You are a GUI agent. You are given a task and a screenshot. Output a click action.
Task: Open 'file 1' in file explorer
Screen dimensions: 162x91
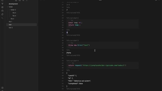10,22
